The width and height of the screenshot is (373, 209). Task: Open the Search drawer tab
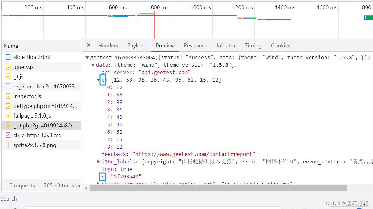point(9,199)
